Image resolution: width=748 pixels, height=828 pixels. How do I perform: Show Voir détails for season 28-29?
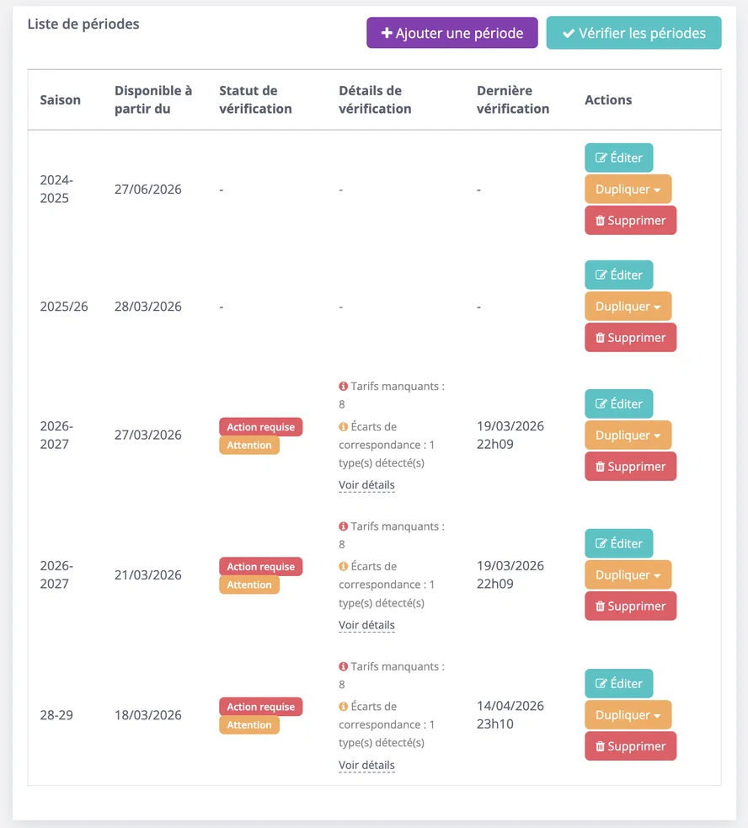[366, 765]
